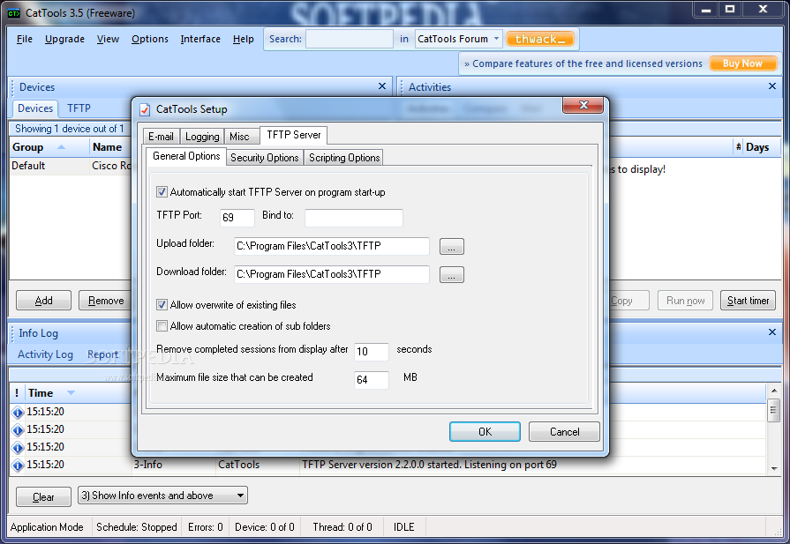Click the Info Log scrollbar down arrow
The height and width of the screenshot is (544, 790).
pos(774,468)
